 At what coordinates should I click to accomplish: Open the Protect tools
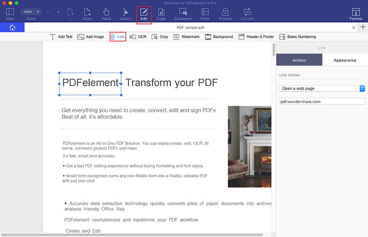click(225, 14)
